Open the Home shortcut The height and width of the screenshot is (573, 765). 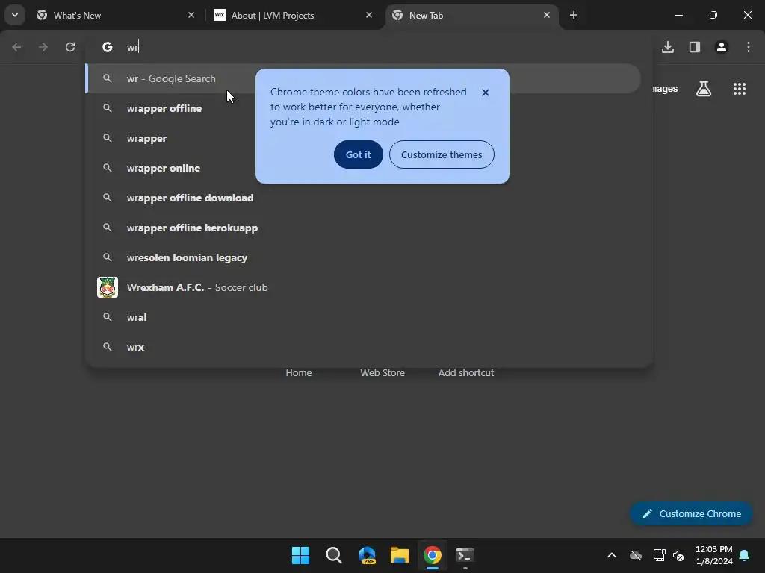click(299, 373)
